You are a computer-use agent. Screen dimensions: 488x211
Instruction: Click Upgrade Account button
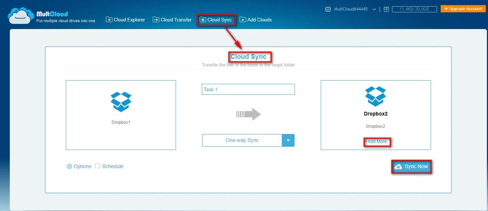click(463, 9)
